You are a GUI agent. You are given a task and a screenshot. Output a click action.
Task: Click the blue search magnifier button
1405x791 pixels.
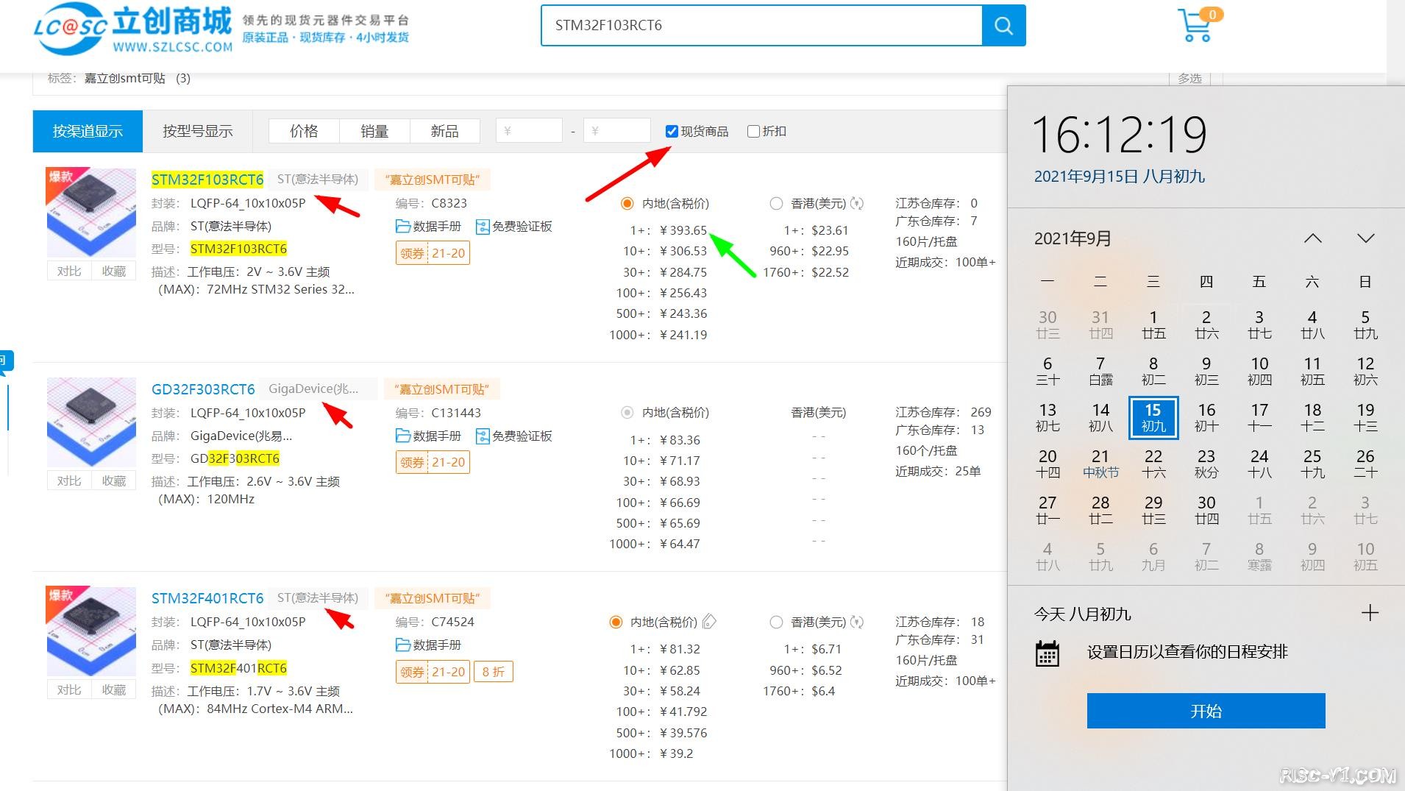point(1003,26)
